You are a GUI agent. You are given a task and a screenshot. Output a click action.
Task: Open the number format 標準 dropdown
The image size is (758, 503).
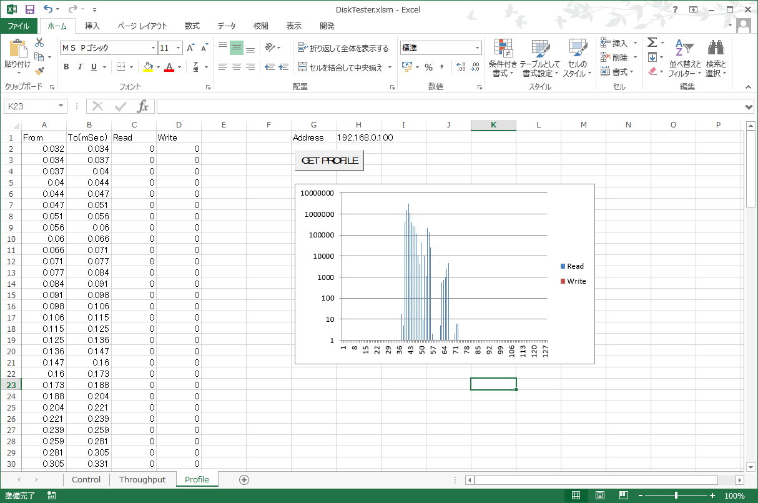(477, 48)
